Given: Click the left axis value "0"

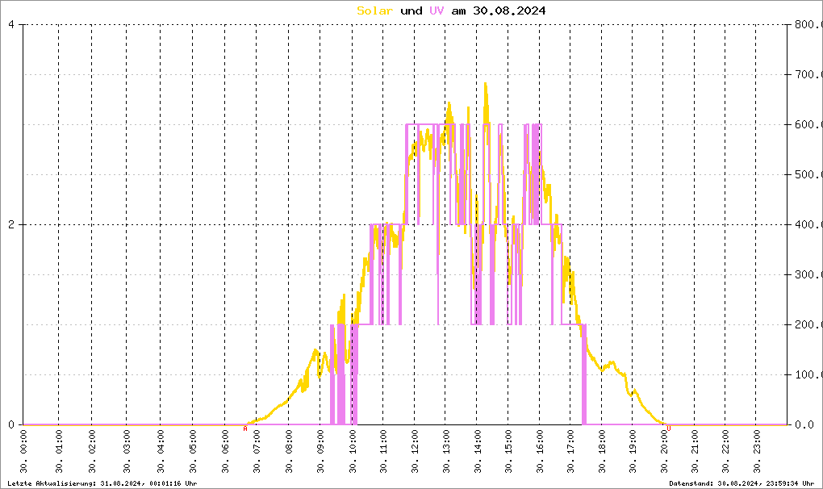Looking at the screenshot, I should coord(11,425).
